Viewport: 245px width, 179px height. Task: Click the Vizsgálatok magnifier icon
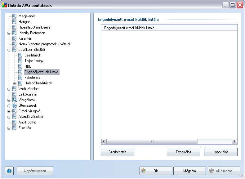pos(15,100)
